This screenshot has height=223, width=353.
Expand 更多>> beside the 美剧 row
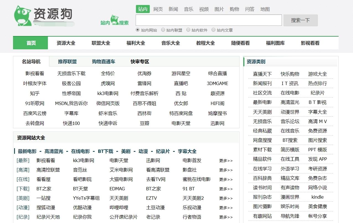(x=225, y=198)
